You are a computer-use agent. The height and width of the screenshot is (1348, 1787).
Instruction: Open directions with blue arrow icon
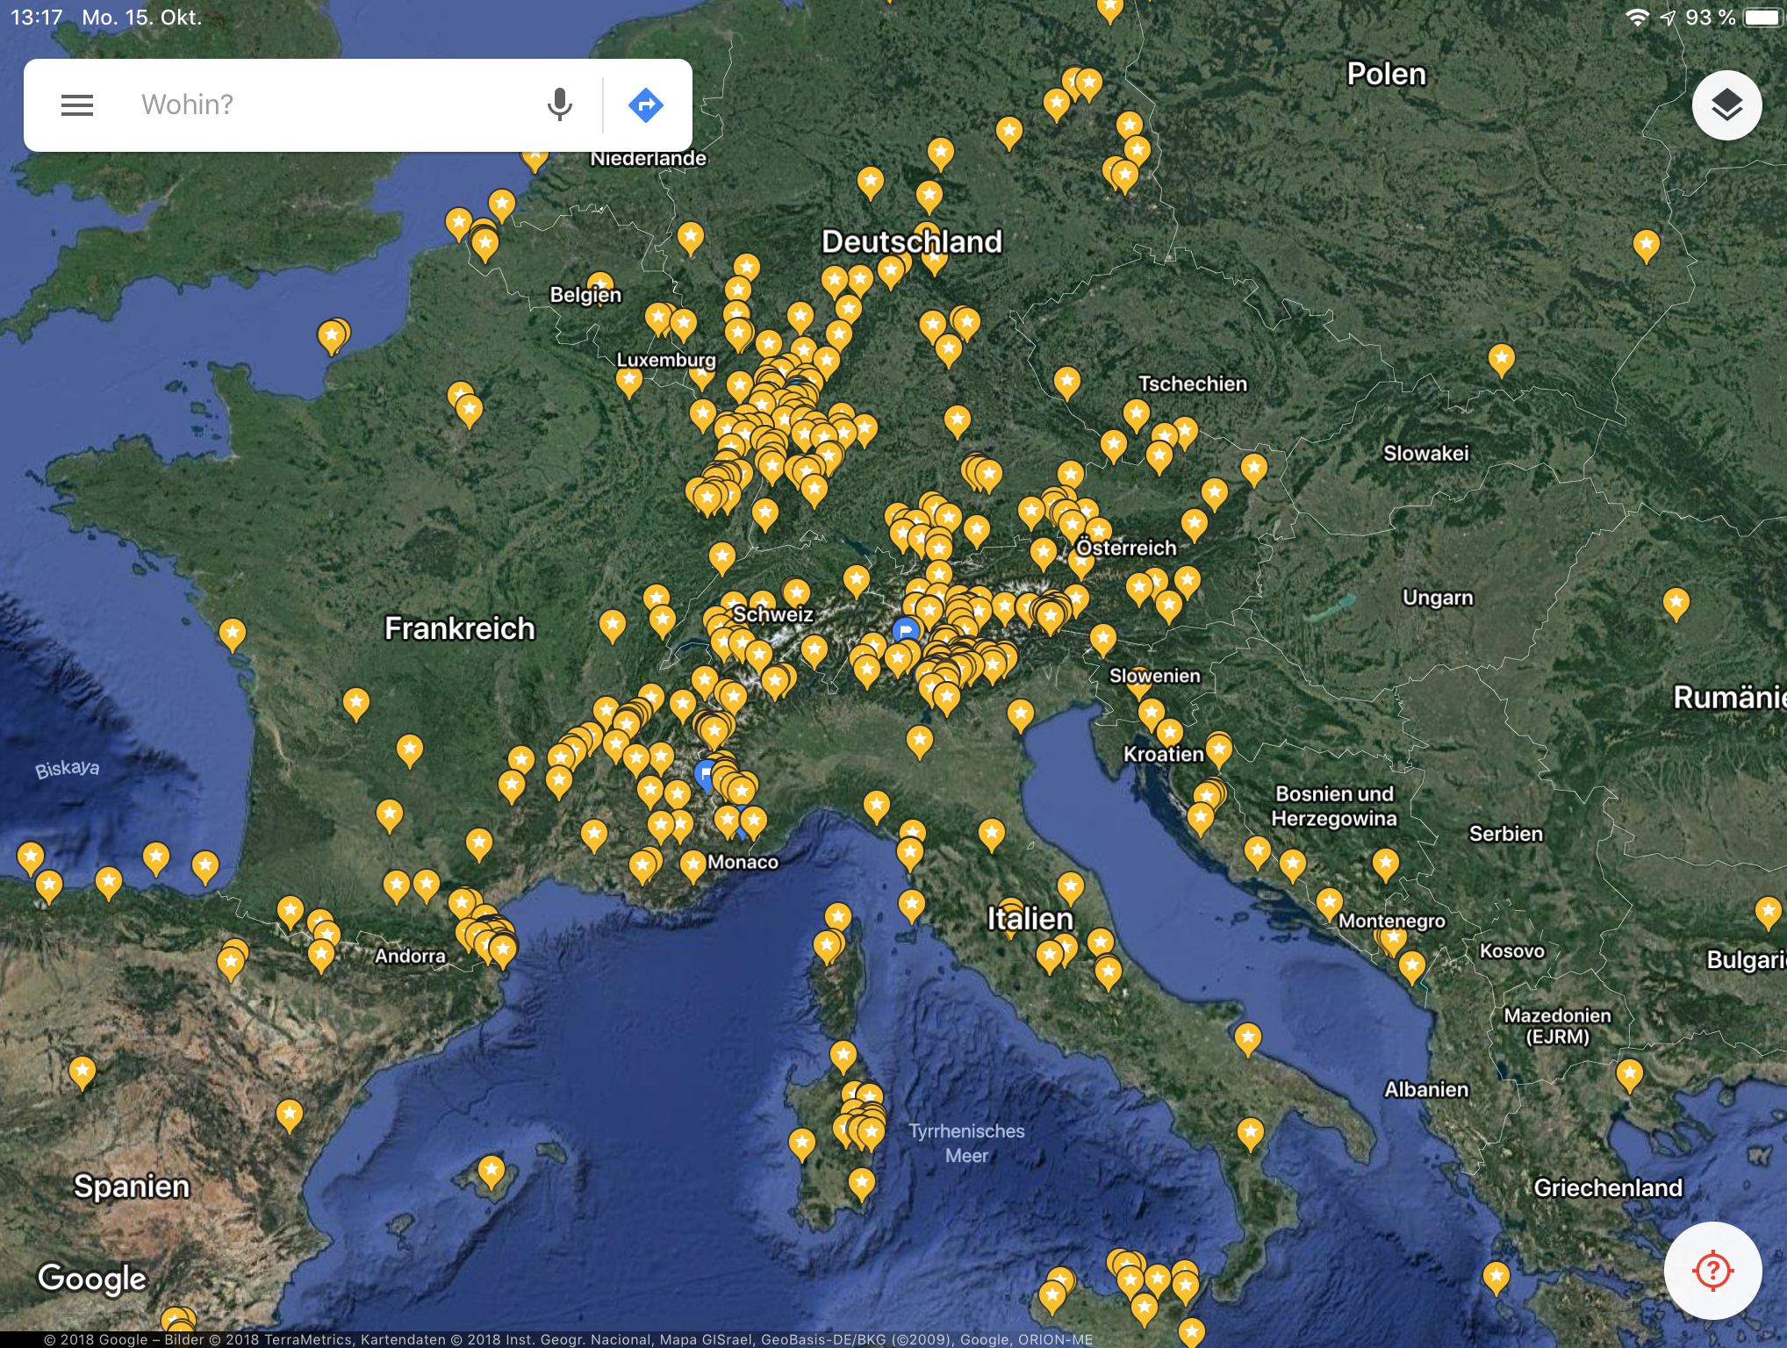coord(646,105)
